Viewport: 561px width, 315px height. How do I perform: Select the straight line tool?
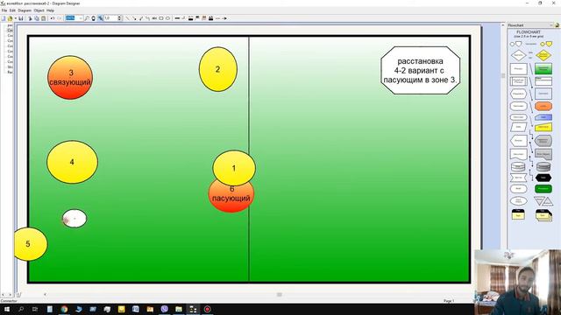pos(127,18)
